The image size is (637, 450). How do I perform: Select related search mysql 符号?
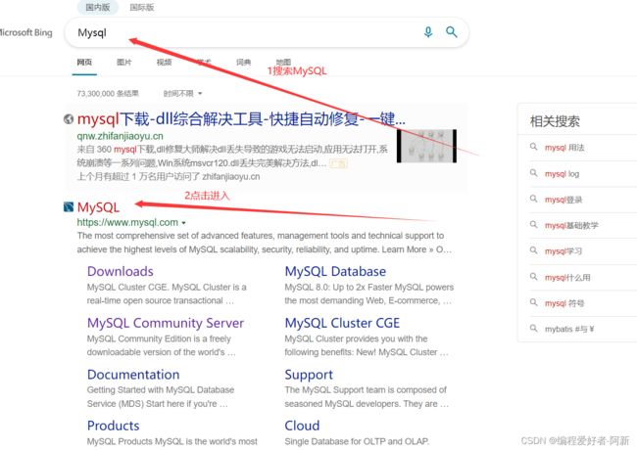pyautogui.click(x=564, y=303)
